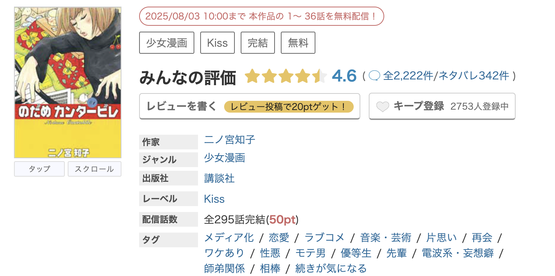Open reviews via the speech bubble icon
This screenshot has width=555, height=276.
pyautogui.click(x=375, y=76)
